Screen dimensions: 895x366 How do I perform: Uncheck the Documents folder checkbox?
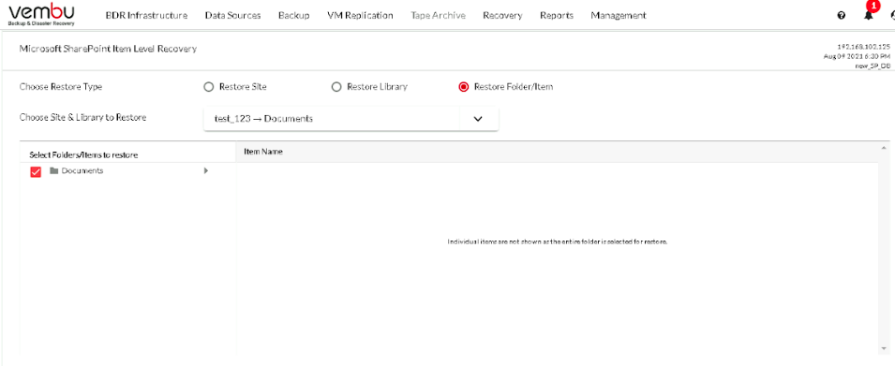(x=36, y=171)
